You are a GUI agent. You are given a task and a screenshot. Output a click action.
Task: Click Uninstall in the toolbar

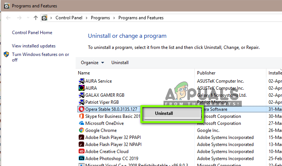[120, 63]
